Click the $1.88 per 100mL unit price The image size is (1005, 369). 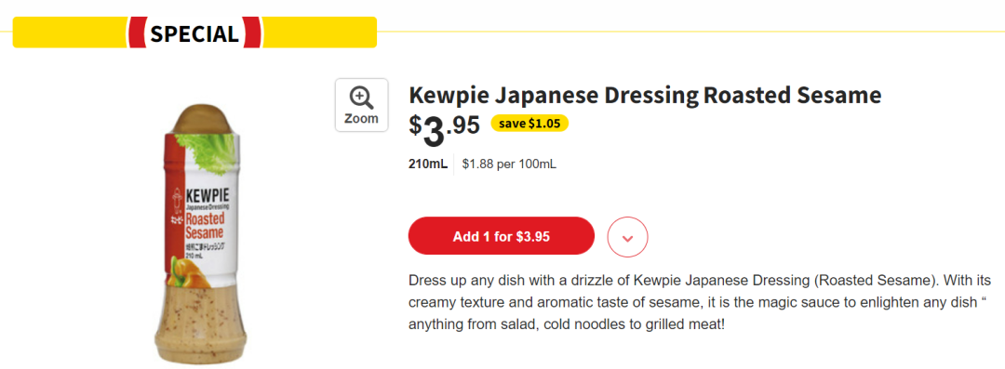coord(509,165)
